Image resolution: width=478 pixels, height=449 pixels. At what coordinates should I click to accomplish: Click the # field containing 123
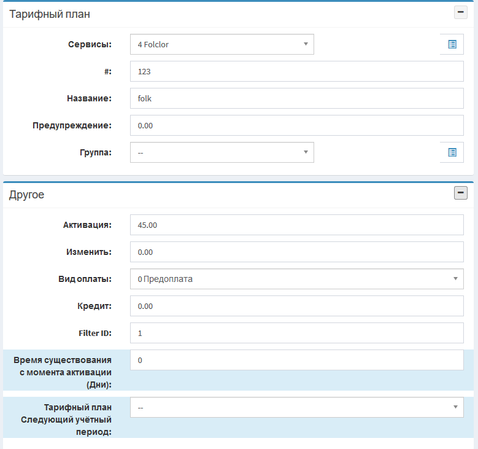coord(296,71)
